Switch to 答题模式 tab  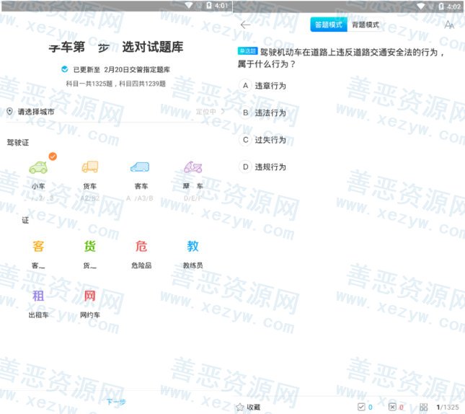[x=329, y=25]
